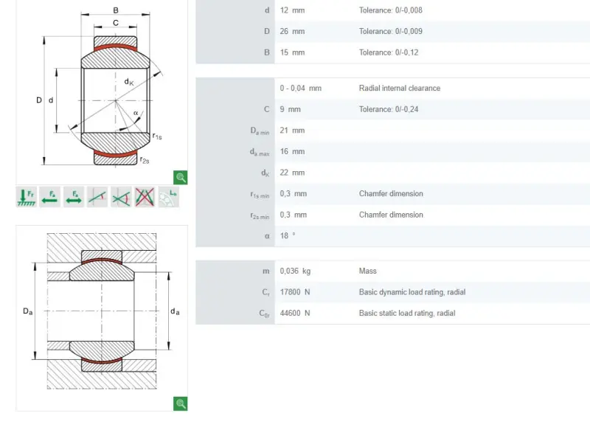This screenshot has height=433, width=590.
Task: Click the r1s min Chamfer dimension row
Action: pos(393,193)
